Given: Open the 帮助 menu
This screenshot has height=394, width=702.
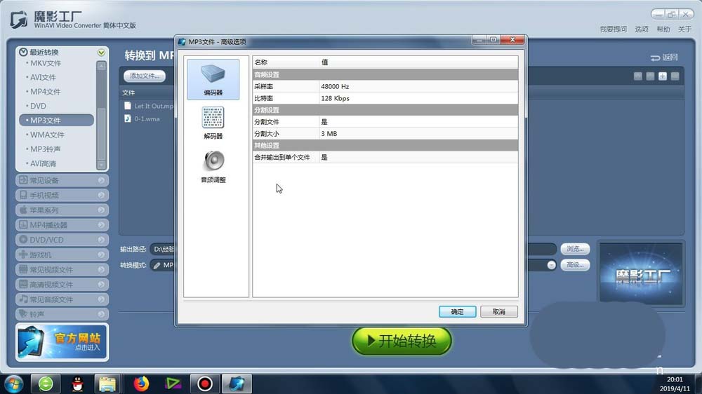Looking at the screenshot, I should (663, 29).
